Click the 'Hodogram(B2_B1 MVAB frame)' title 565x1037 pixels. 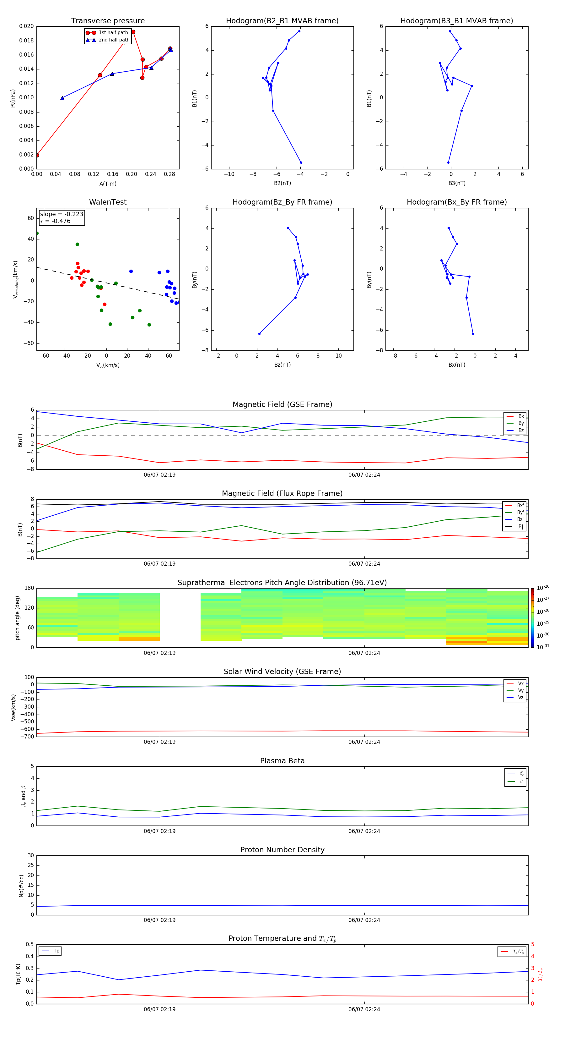[282, 21]
